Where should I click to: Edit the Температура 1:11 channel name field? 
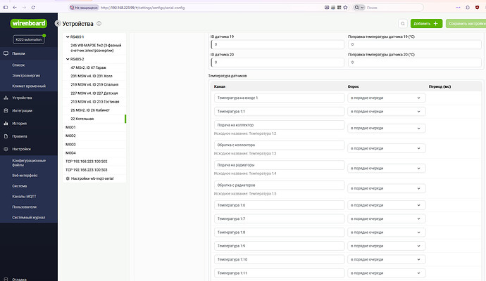pos(279,273)
